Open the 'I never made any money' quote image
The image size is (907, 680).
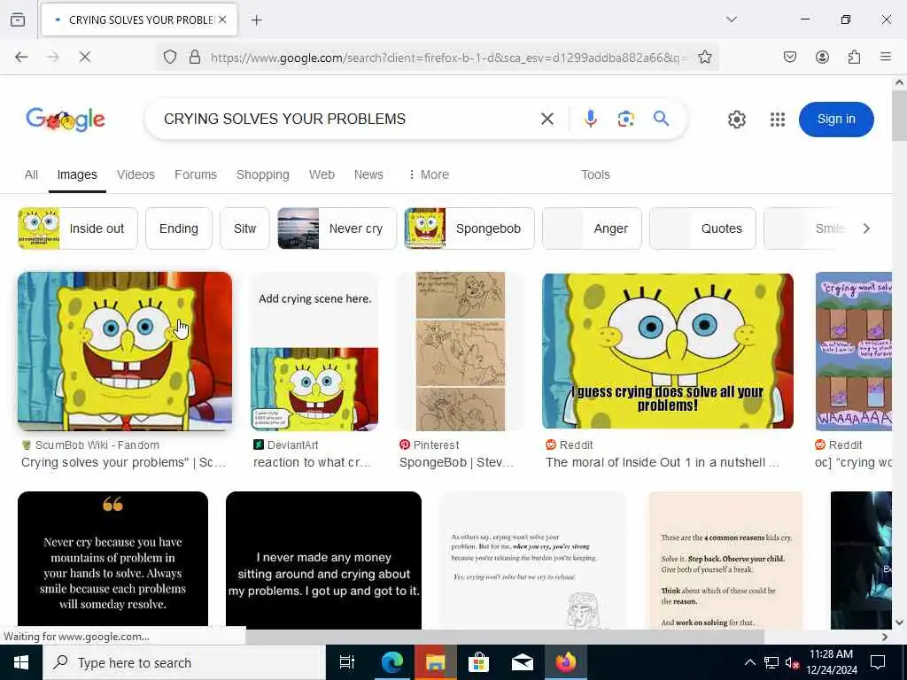pos(323,560)
